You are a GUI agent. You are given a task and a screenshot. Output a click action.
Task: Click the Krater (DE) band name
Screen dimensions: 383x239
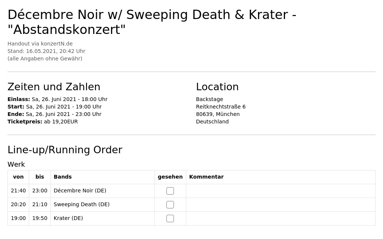68,218
